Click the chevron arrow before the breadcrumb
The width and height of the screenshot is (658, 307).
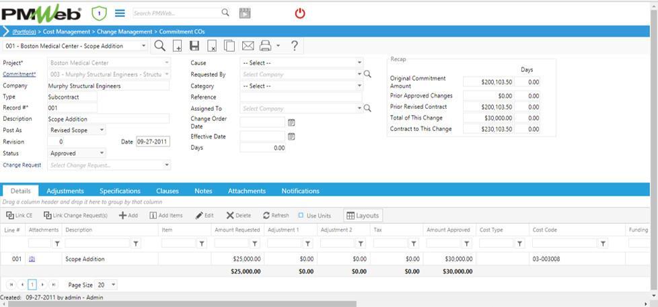[6, 32]
